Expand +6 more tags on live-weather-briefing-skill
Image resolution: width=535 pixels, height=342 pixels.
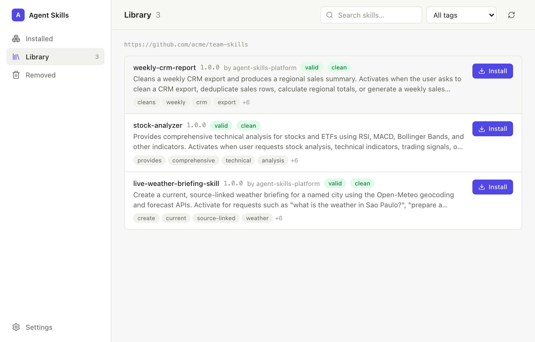click(x=279, y=218)
